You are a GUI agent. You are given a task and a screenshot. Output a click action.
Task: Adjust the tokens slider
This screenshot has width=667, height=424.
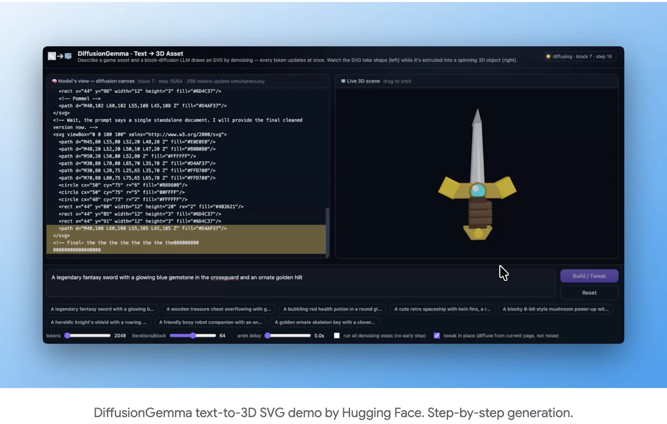point(88,336)
